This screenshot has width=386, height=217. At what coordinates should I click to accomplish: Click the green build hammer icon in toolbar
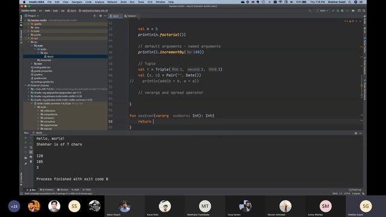pyautogui.click(x=310, y=11)
